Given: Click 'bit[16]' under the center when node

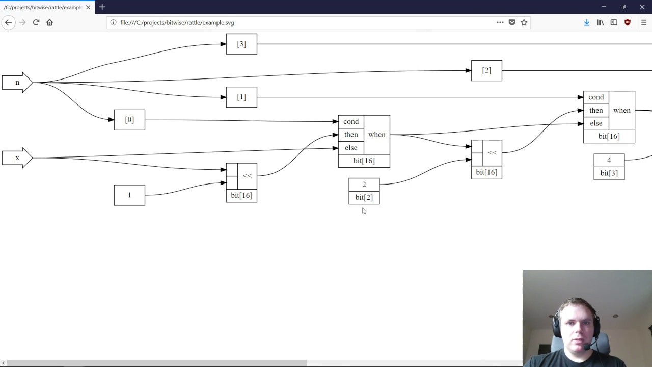Looking at the screenshot, I should click(x=364, y=161).
